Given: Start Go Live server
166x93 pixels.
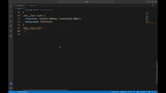Looking at the screenshot, I should tap(144, 92).
